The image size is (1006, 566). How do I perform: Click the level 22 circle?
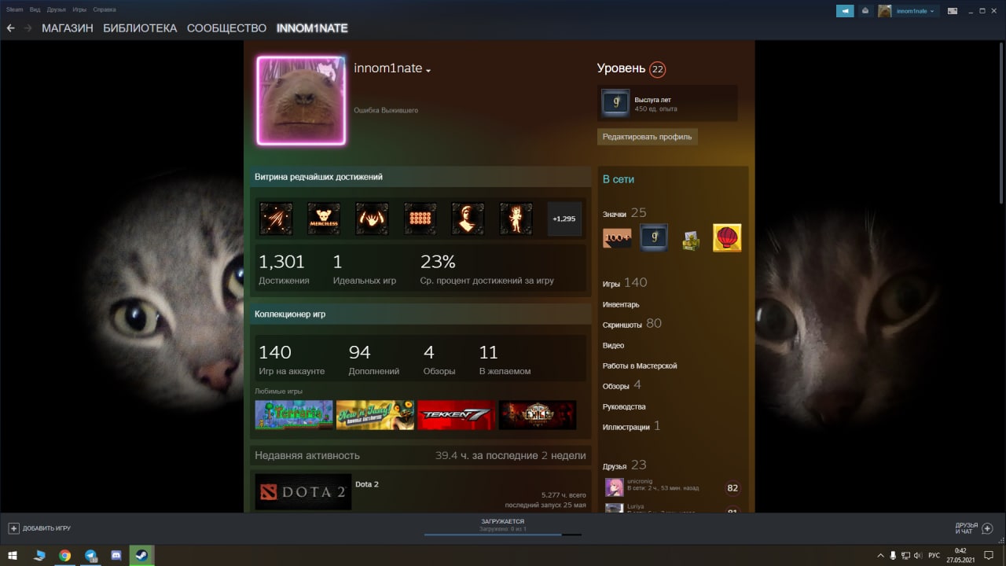[657, 69]
